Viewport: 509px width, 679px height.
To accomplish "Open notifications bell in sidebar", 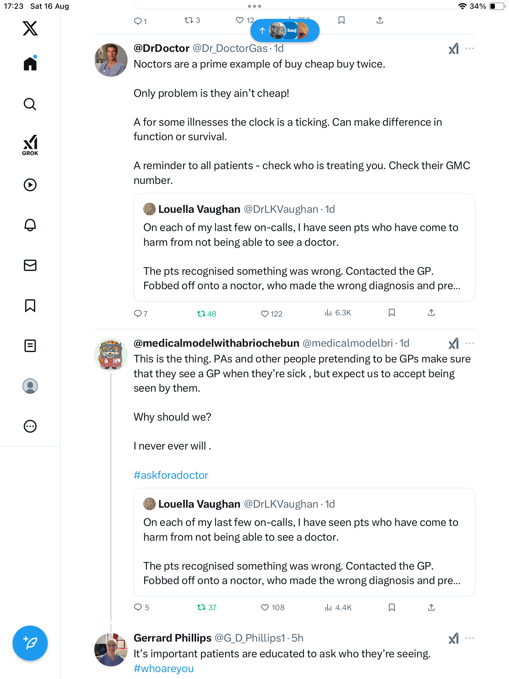I will tap(30, 225).
